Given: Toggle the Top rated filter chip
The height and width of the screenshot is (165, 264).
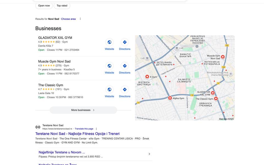Looking at the screenshot, I should click(x=62, y=5).
